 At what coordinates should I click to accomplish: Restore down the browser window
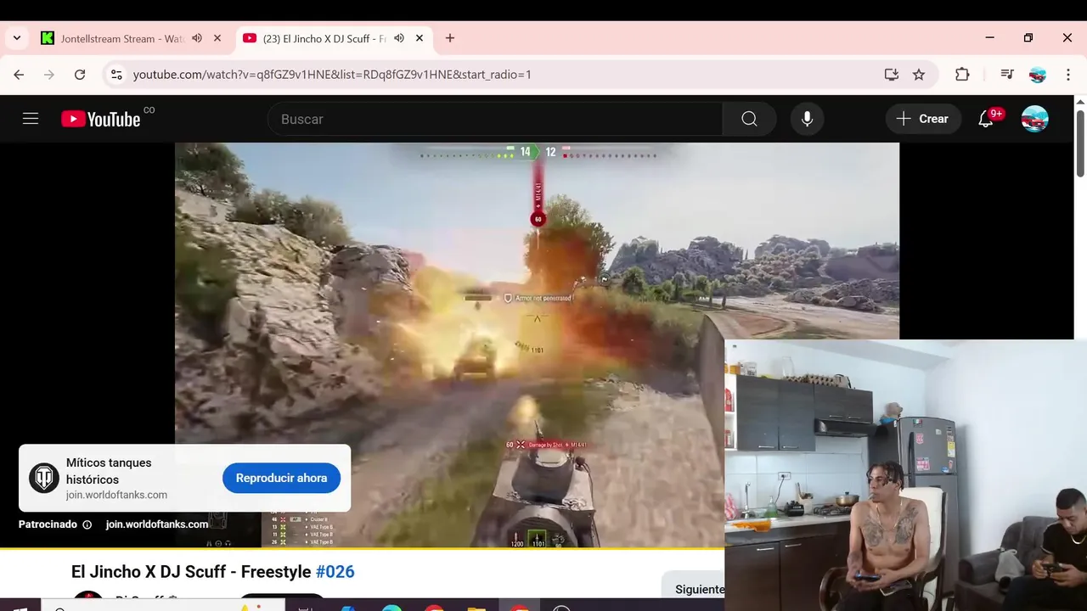(x=1028, y=38)
